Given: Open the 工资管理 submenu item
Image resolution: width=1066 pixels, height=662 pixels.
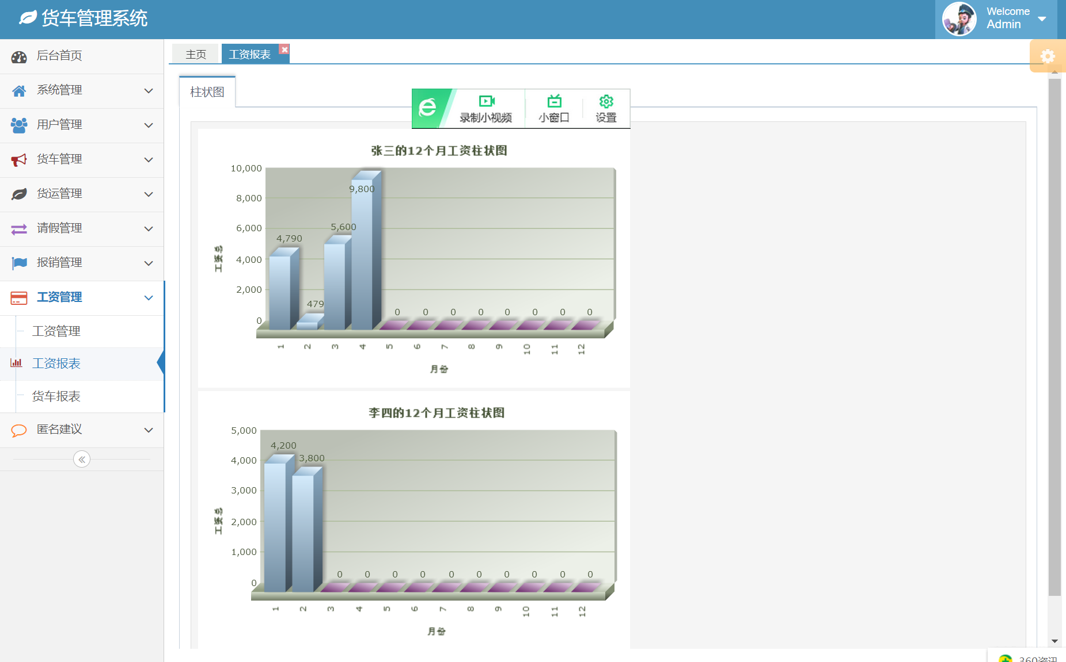Looking at the screenshot, I should (56, 331).
